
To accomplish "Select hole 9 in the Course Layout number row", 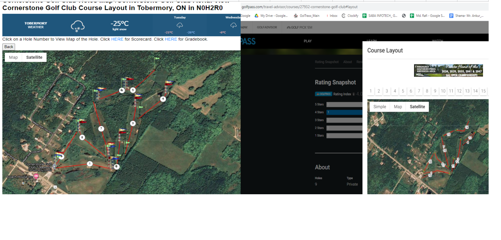I will click(435, 91).
